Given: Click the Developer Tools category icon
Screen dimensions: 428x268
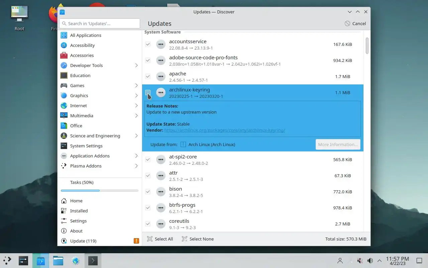Looking at the screenshot, I should tap(64, 65).
